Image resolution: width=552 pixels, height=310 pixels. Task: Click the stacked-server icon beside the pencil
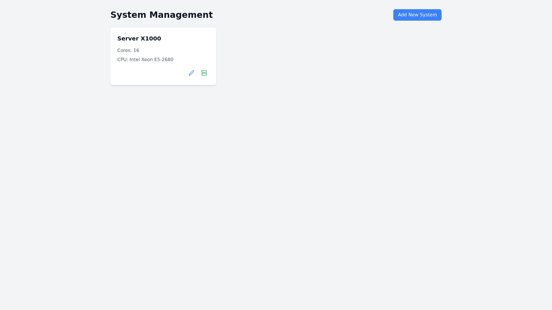click(x=204, y=73)
